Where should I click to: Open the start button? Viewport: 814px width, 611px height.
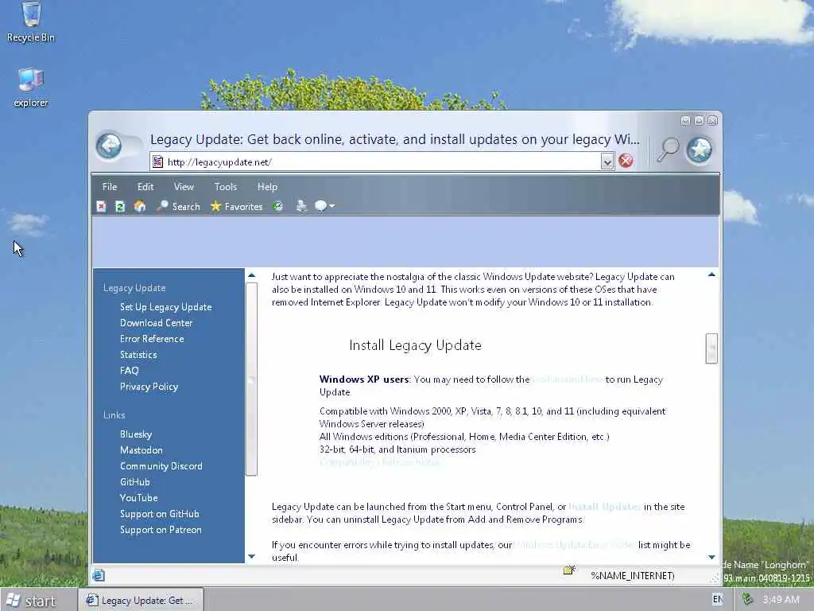pyautogui.click(x=31, y=601)
